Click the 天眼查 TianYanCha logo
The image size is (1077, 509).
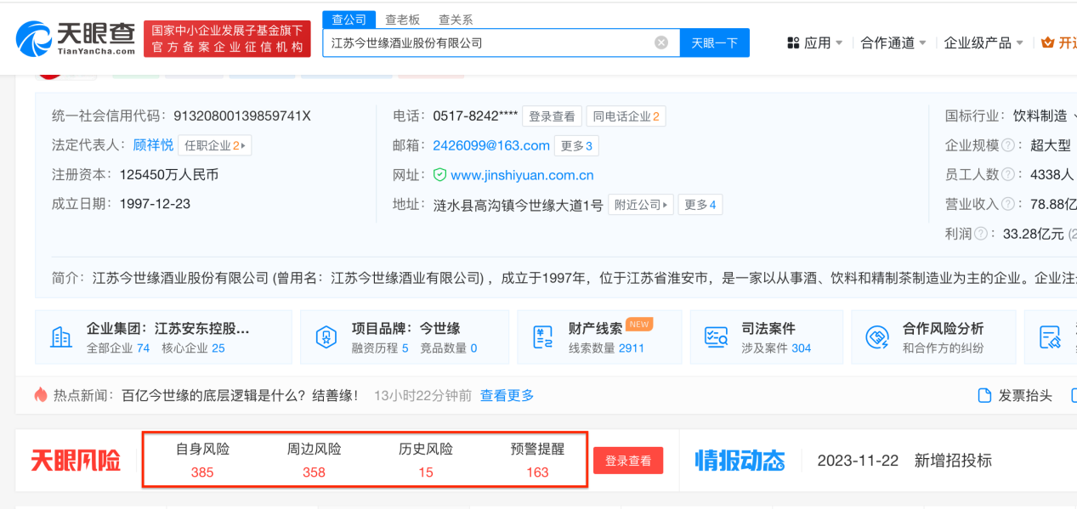pyautogui.click(x=75, y=38)
